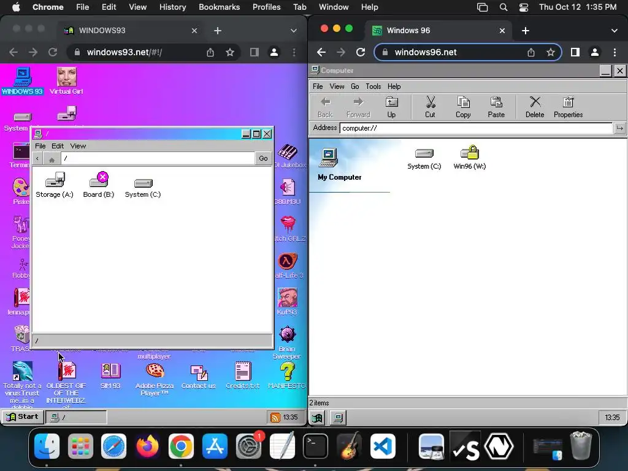Click the computer:// address field
Image resolution: width=628 pixels, height=471 pixels.
tap(476, 128)
